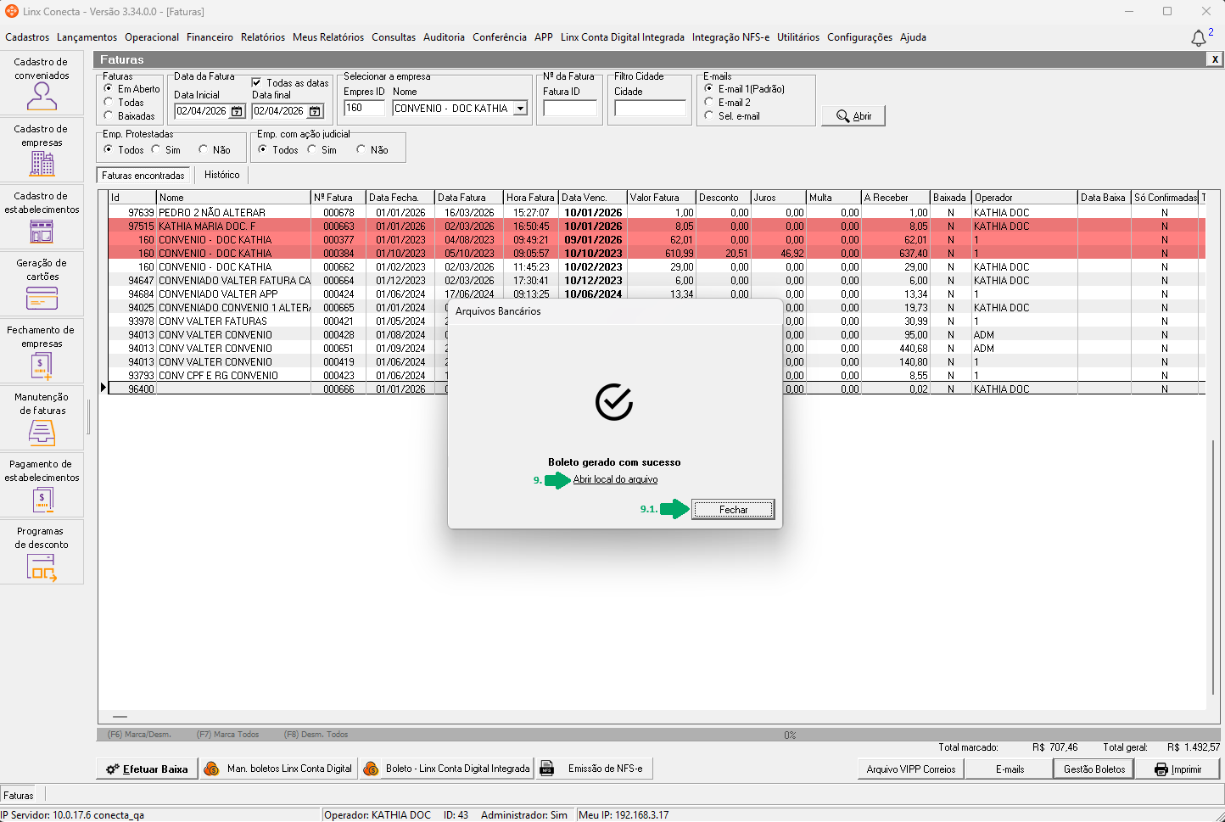
Task: Select Em Aberto faturas option
Action: coord(108,88)
